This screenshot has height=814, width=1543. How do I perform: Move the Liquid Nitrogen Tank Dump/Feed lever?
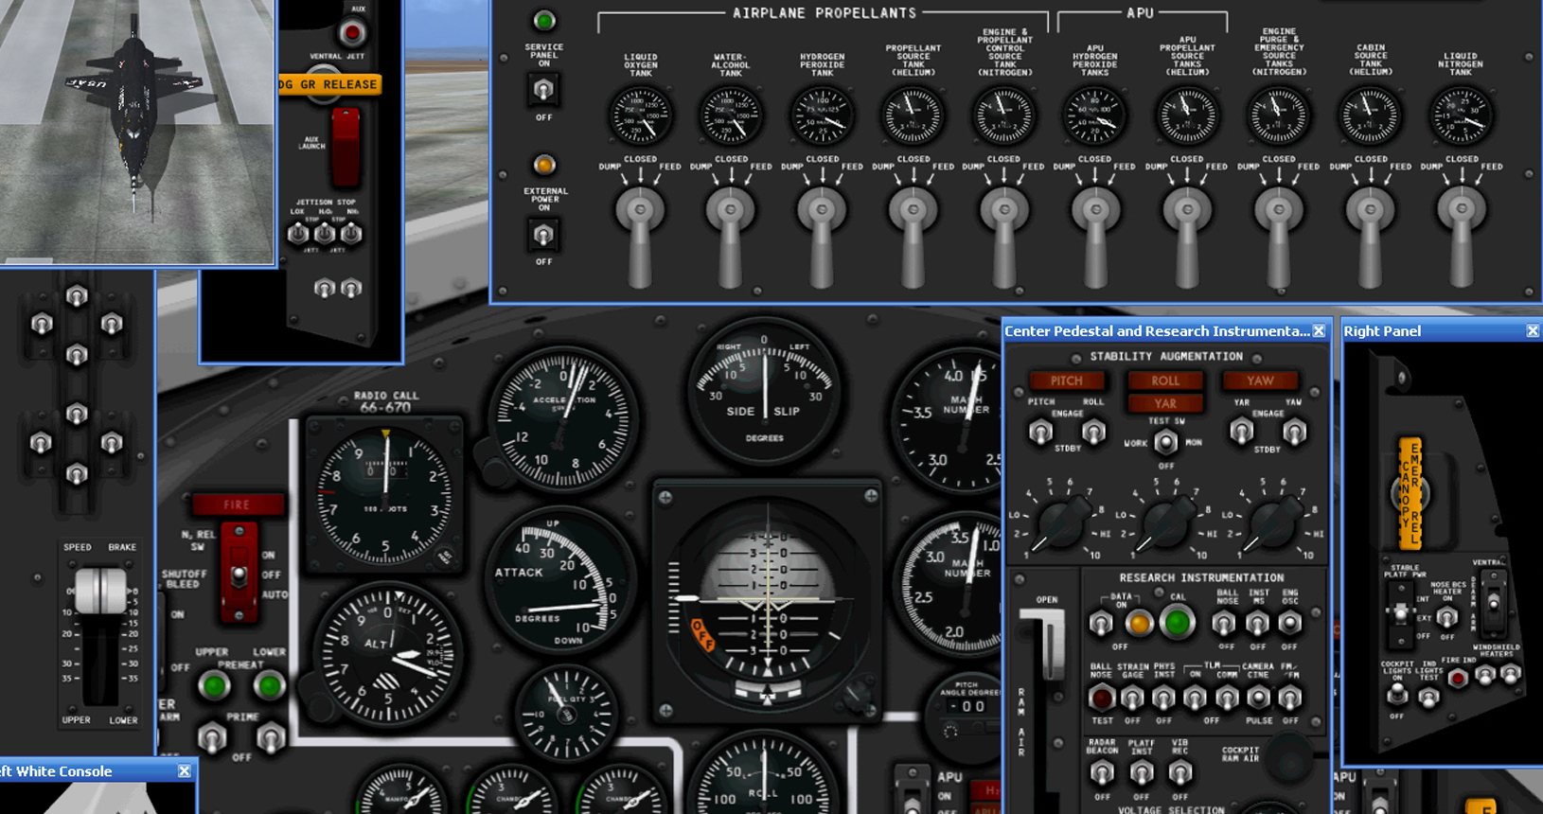1461,237
